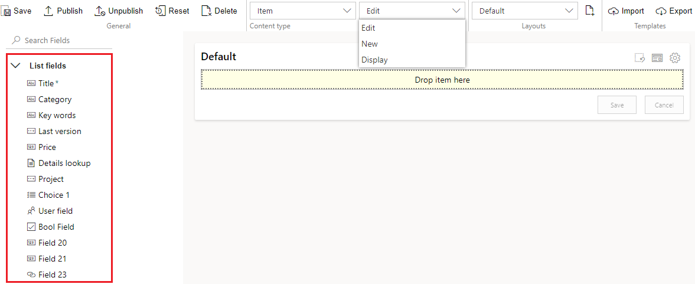Choose Display in the open dropdown list

[x=374, y=60]
